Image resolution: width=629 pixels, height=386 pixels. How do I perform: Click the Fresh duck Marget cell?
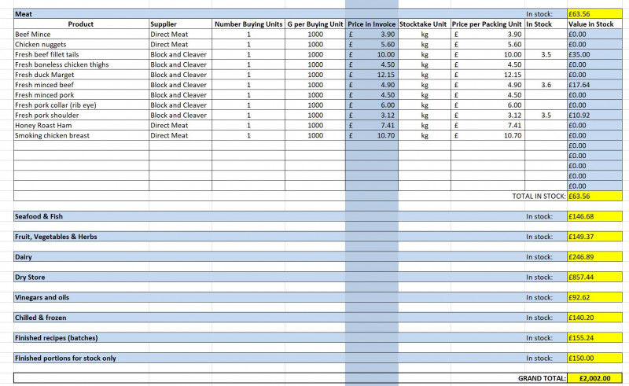81,75
